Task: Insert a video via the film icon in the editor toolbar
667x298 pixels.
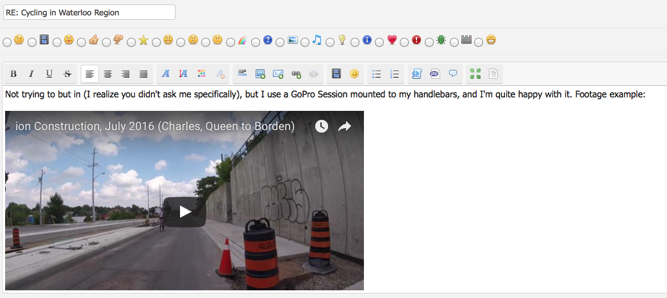Action: pyautogui.click(x=336, y=74)
